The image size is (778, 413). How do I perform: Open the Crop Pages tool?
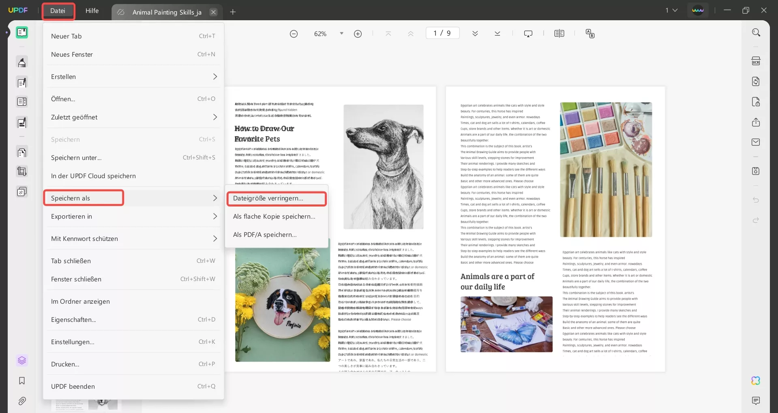[x=22, y=171]
